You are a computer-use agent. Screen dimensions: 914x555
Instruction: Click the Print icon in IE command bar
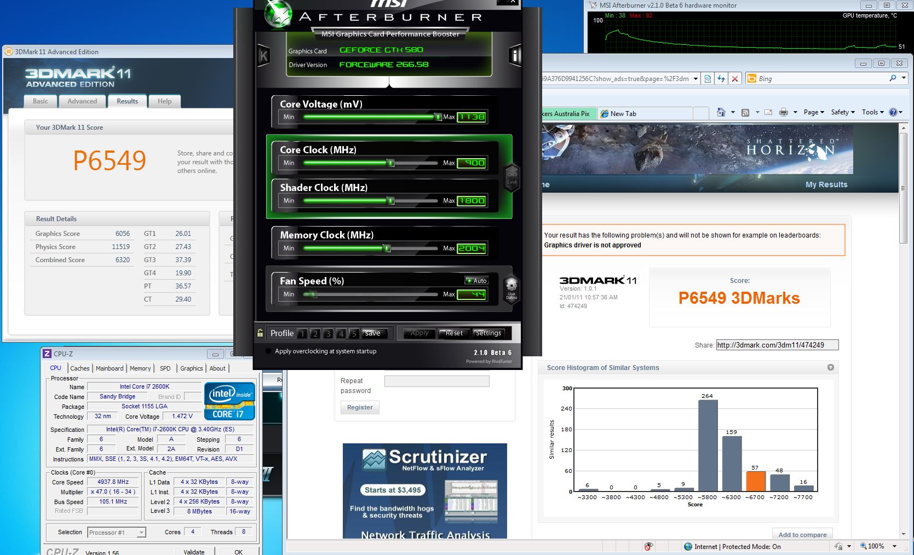[x=784, y=112]
